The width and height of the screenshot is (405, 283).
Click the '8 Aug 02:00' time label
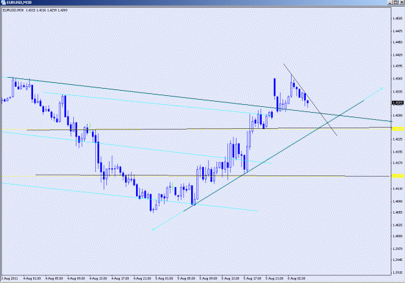point(296,278)
